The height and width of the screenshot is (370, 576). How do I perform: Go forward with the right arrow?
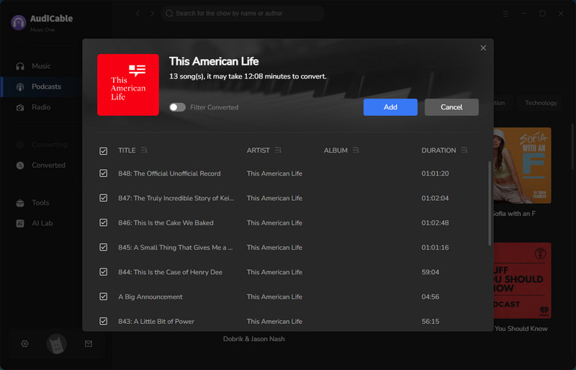click(152, 14)
